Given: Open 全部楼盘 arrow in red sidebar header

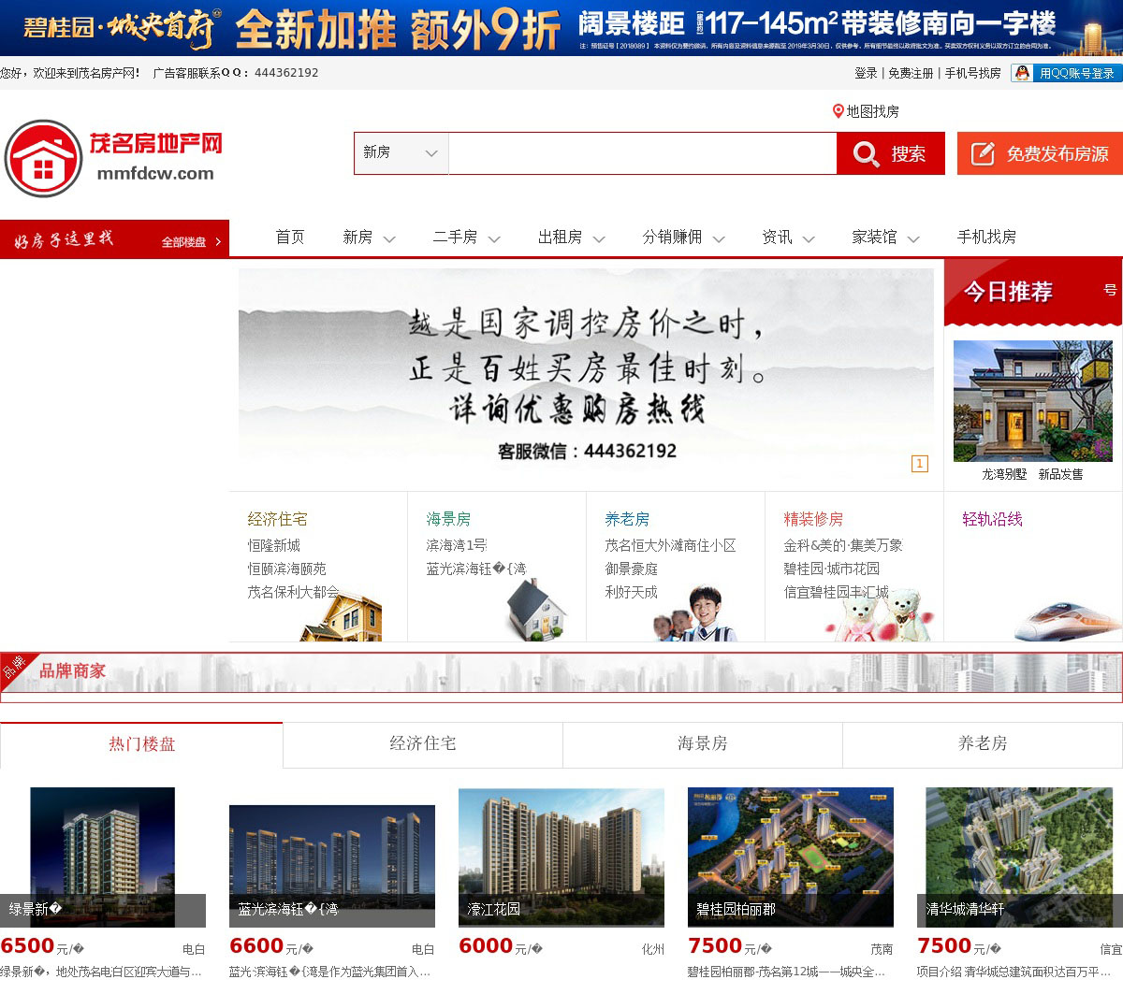Looking at the screenshot, I should (x=218, y=242).
